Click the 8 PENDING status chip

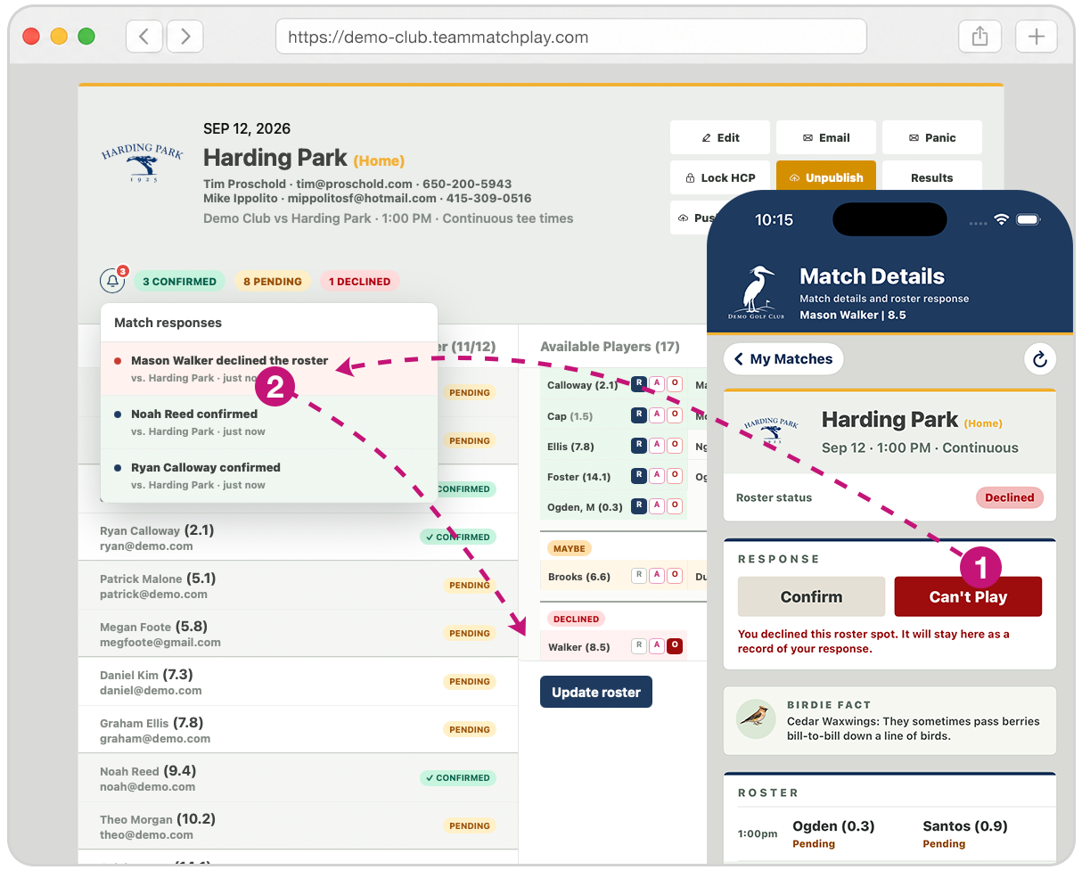[x=273, y=282]
